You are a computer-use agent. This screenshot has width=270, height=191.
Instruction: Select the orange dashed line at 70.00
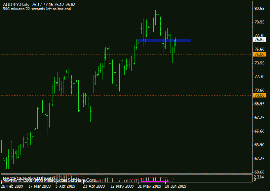[x=127, y=96]
